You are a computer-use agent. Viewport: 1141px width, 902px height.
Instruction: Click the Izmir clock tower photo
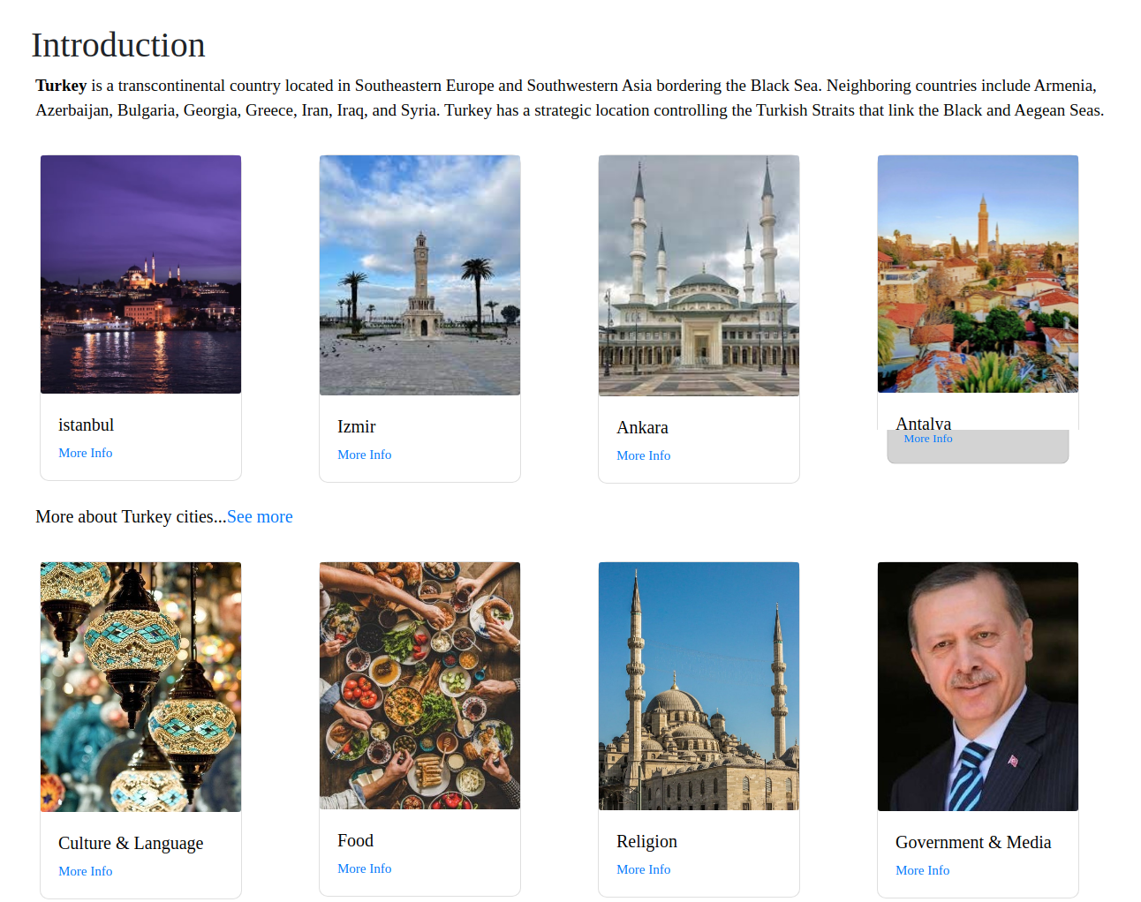click(x=419, y=275)
